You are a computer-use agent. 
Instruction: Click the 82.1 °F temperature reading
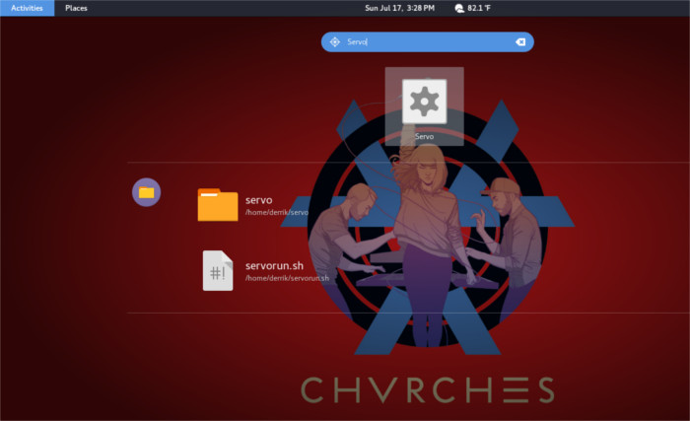pos(479,8)
